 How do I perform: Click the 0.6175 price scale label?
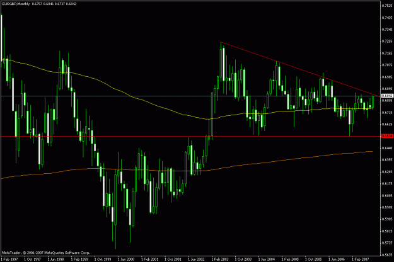pyautogui.click(x=387, y=184)
